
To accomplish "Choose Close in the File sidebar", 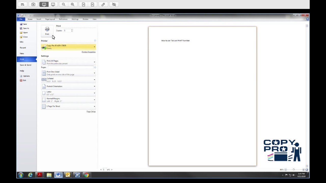I will (x=24, y=37).
